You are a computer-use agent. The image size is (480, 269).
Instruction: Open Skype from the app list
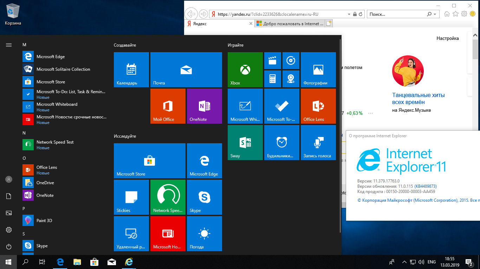click(x=64, y=246)
